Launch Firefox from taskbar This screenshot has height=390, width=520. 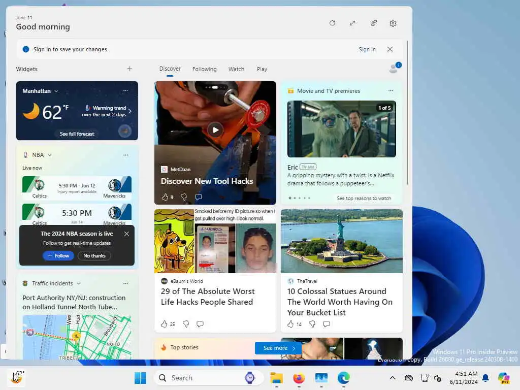click(299, 378)
